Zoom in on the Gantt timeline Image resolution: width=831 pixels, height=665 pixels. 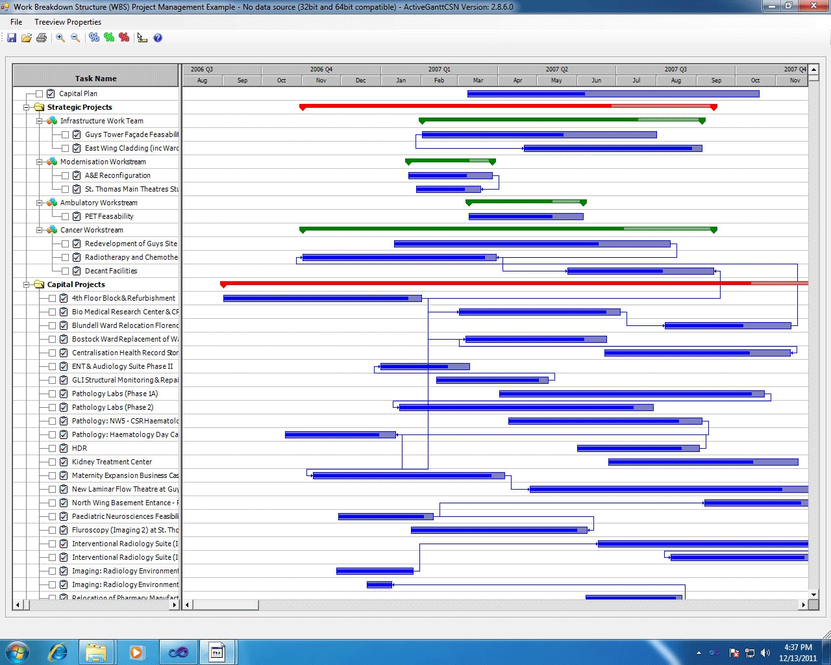click(x=60, y=38)
